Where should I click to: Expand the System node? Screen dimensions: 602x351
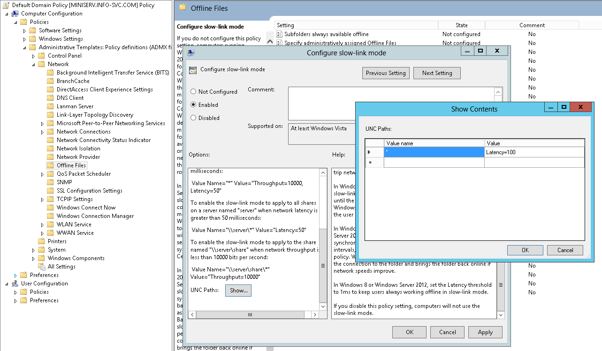[33, 250]
